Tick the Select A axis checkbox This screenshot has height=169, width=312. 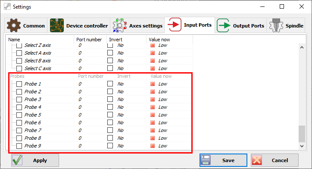(19, 53)
